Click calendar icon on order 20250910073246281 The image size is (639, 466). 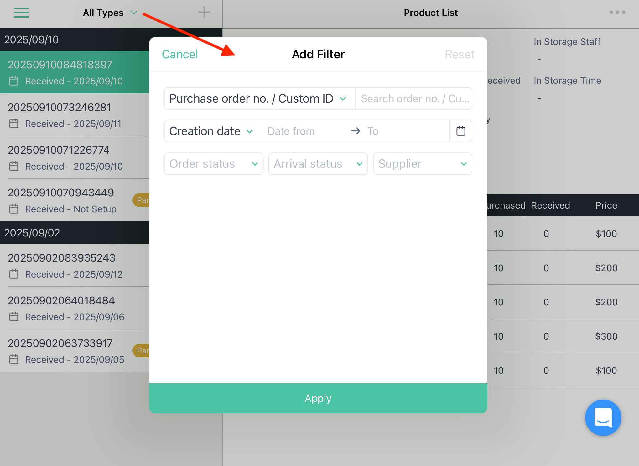(14, 124)
